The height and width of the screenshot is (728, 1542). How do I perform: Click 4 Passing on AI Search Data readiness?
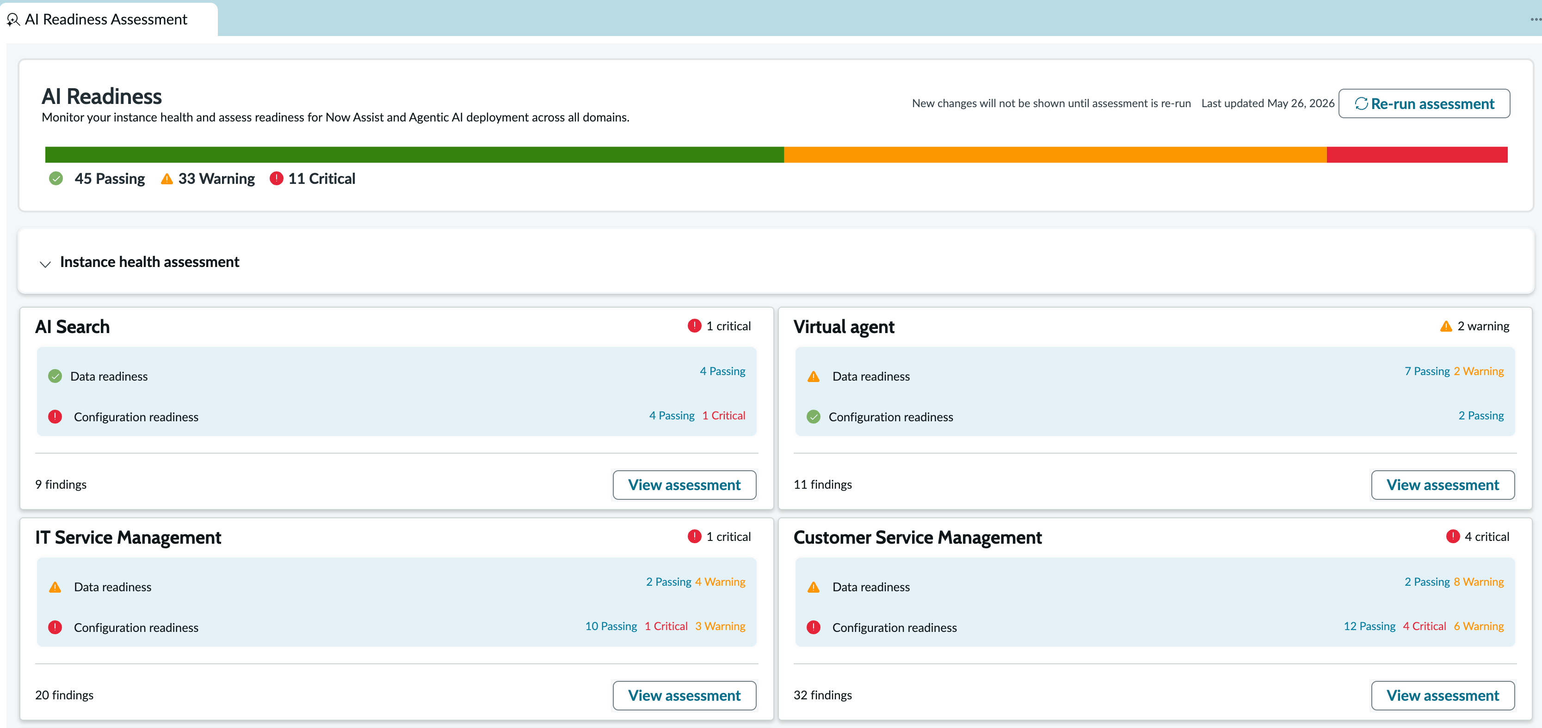pos(722,371)
